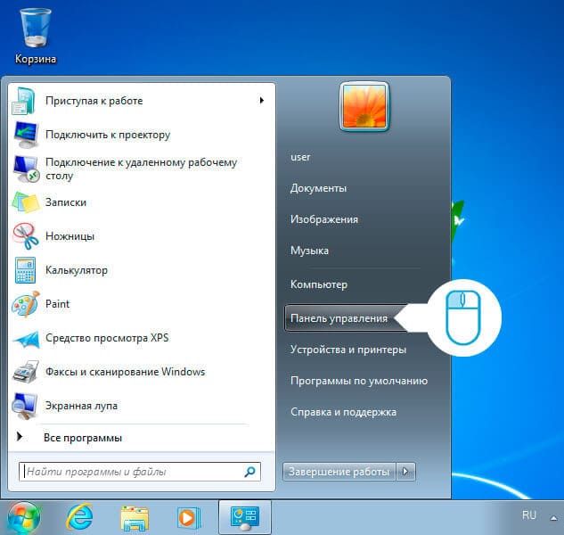Open Windows Explorer folder in taskbar
The height and width of the screenshot is (535, 564).
point(135,518)
